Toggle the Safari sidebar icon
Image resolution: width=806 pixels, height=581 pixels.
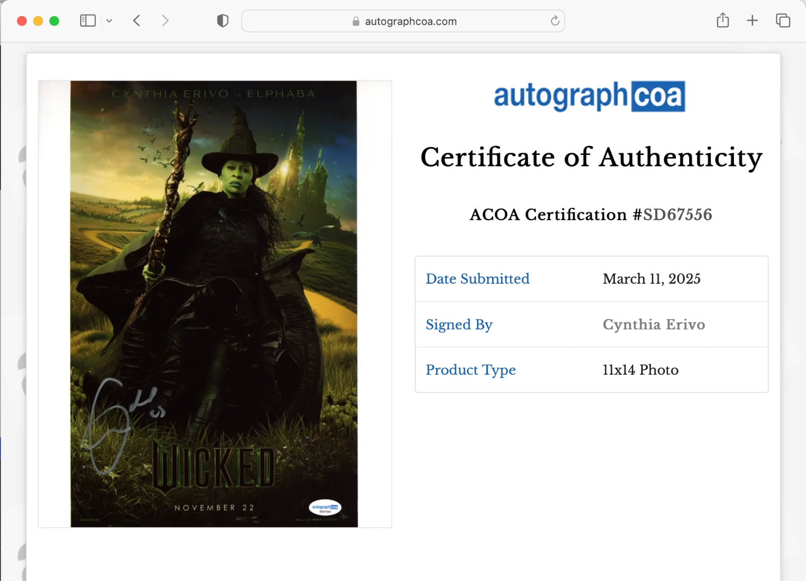(x=88, y=21)
